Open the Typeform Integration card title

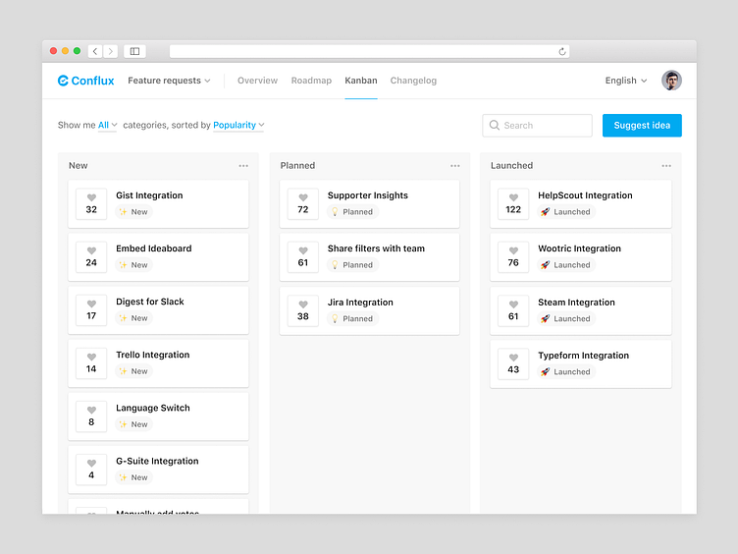point(583,356)
